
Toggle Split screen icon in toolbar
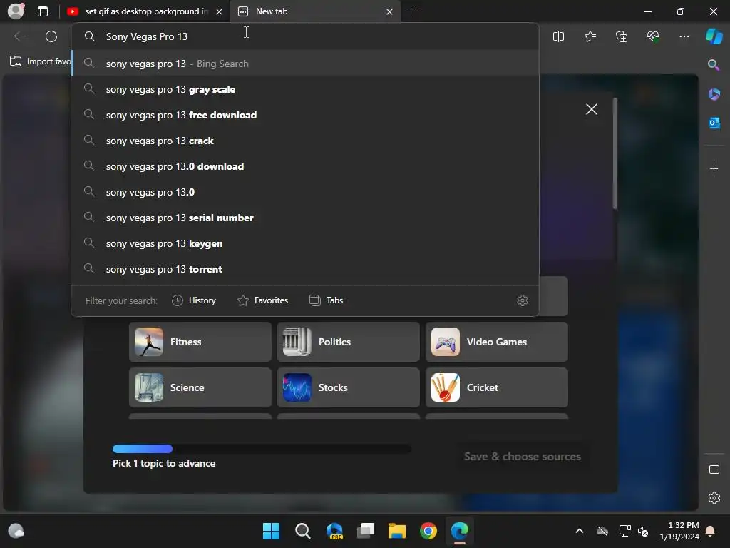558,36
